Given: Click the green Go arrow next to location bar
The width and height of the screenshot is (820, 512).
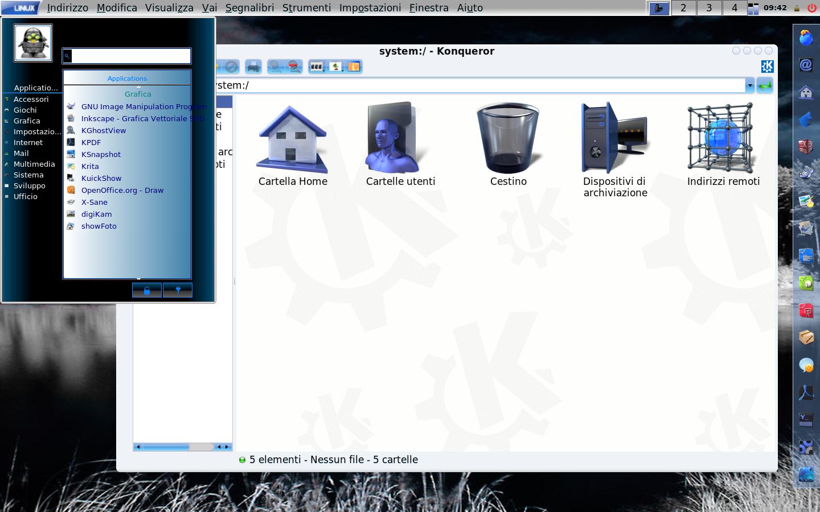Looking at the screenshot, I should [765, 86].
